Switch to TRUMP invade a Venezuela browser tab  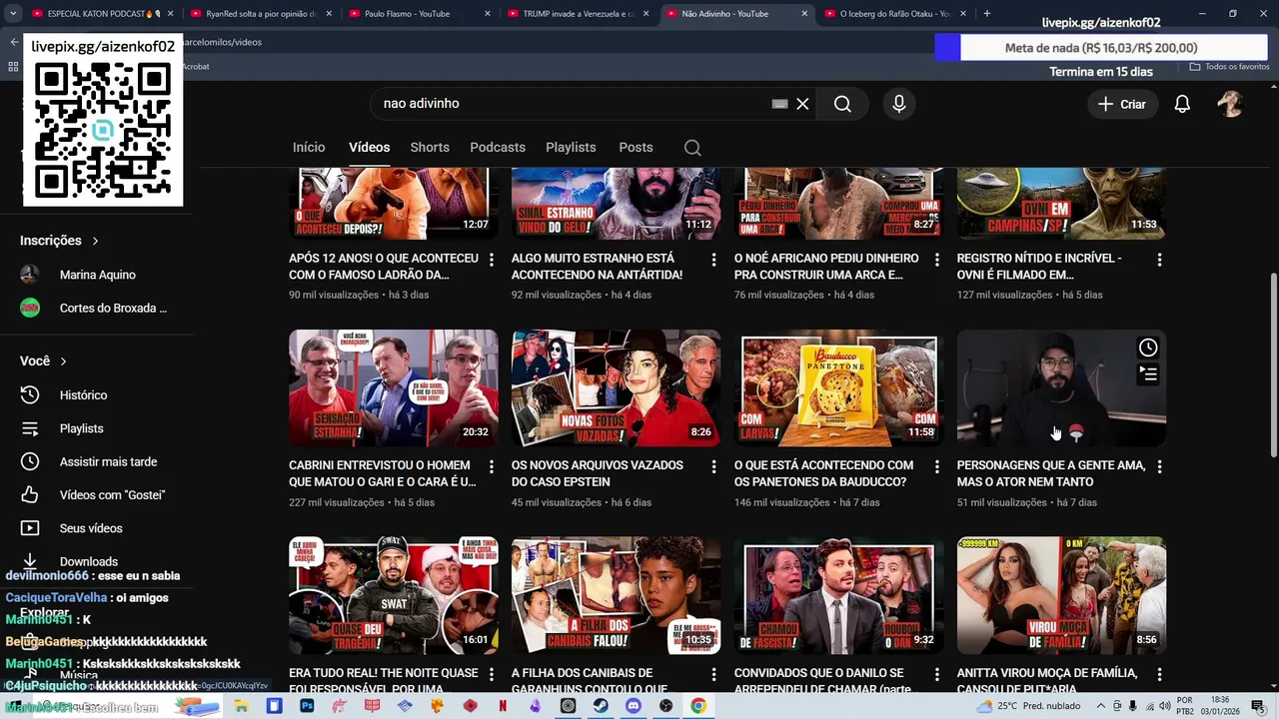tap(577, 14)
